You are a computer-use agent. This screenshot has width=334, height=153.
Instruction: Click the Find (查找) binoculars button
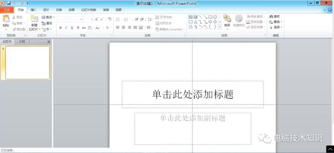(x=274, y=16)
